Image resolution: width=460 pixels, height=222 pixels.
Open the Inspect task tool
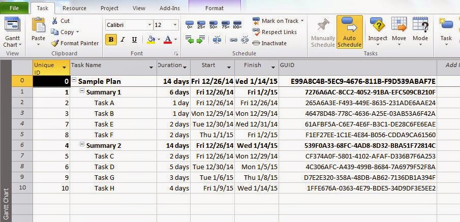(x=378, y=31)
